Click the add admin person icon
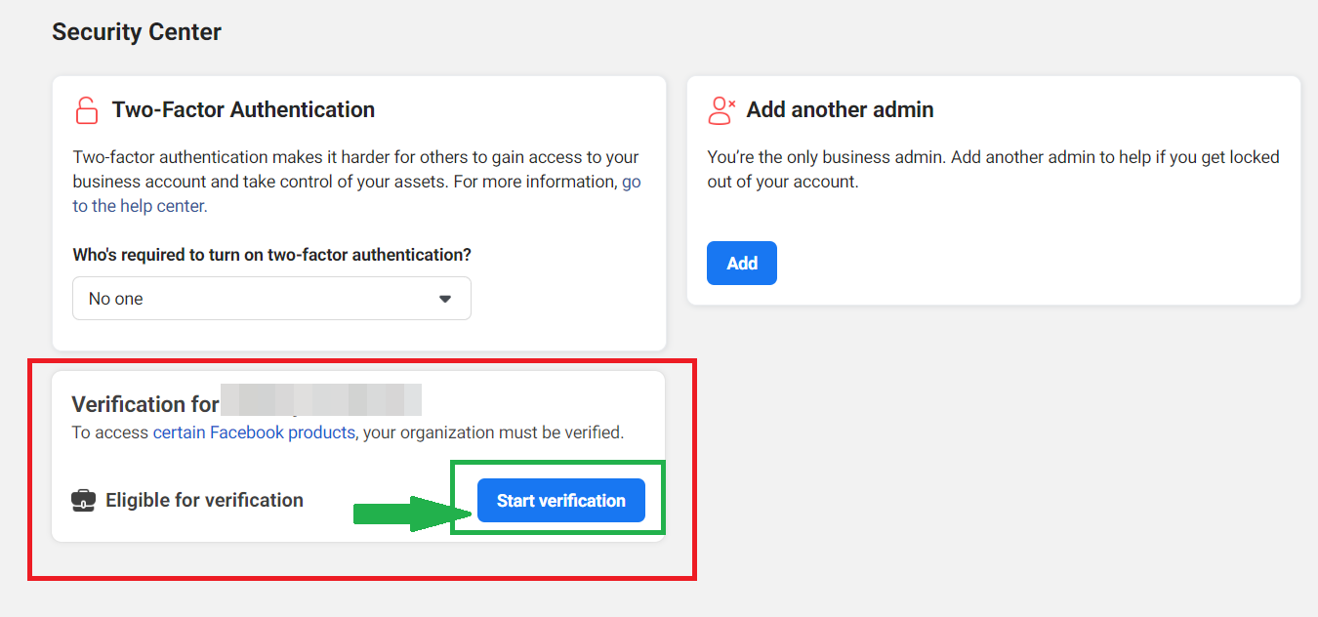 click(721, 110)
